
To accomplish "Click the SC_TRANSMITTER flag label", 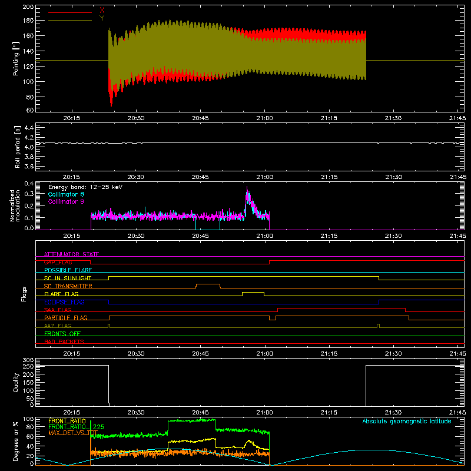I will (68, 286).
